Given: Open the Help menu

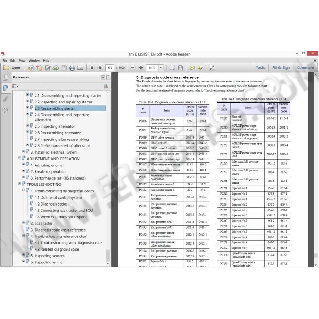Looking at the screenshot, I should (46, 61).
